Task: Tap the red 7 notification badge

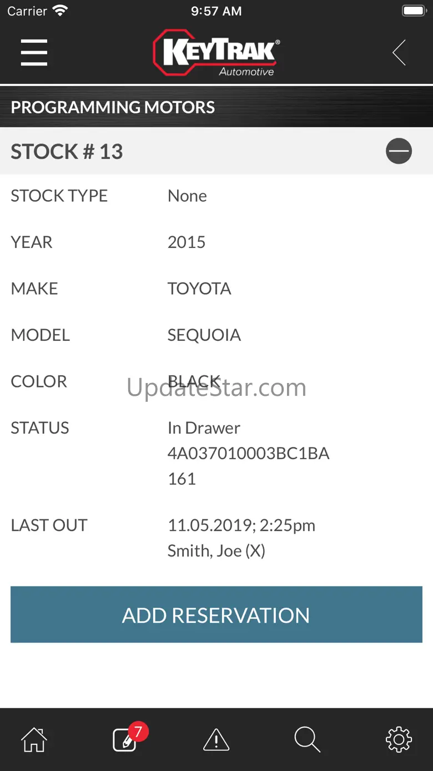Action: (x=138, y=732)
